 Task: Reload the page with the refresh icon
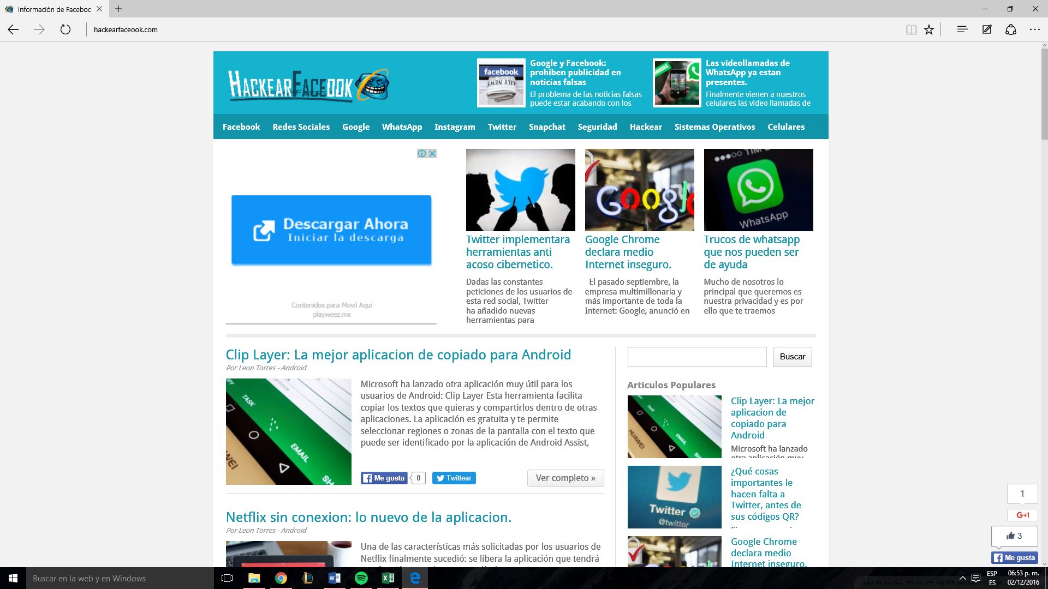tap(65, 29)
